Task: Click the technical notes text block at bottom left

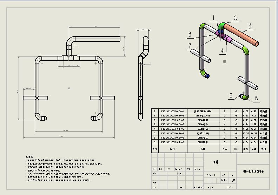Action: pos(67,169)
